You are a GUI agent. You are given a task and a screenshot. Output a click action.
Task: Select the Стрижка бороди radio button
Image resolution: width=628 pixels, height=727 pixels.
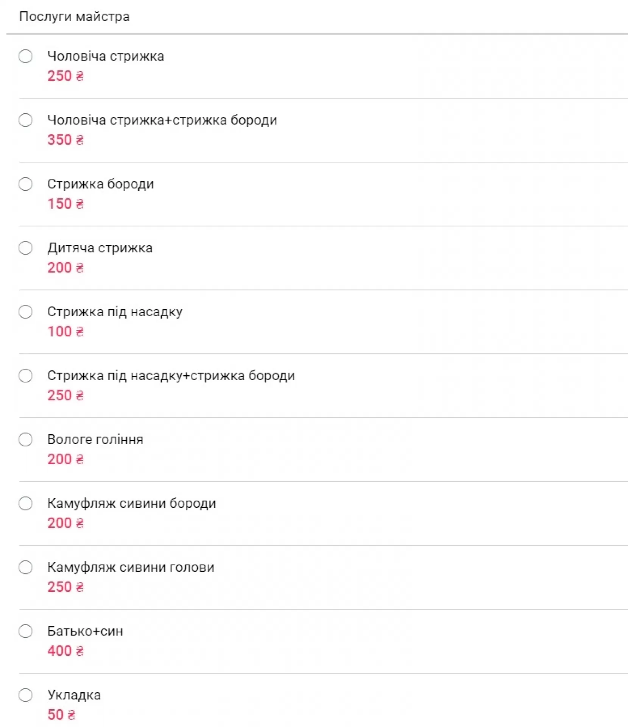[25, 184]
